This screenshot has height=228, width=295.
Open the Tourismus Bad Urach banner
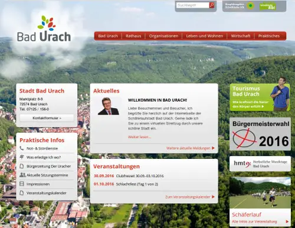point(260,97)
